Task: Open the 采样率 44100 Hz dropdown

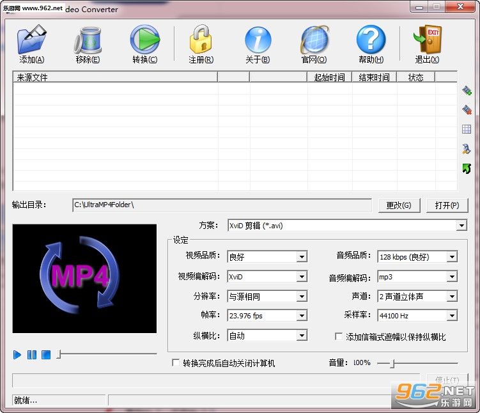Action: pos(452,316)
